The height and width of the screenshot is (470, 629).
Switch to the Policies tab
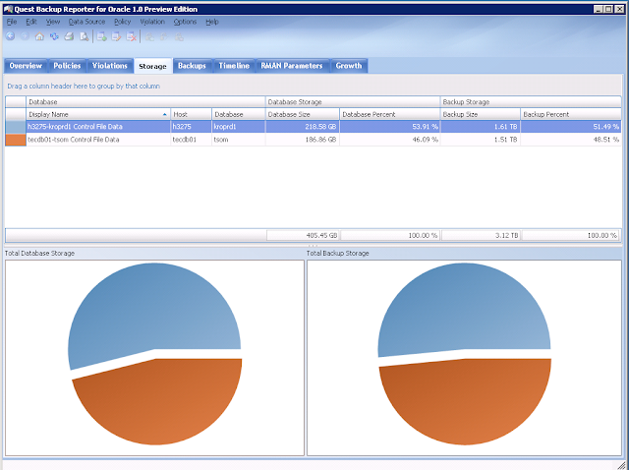67,66
